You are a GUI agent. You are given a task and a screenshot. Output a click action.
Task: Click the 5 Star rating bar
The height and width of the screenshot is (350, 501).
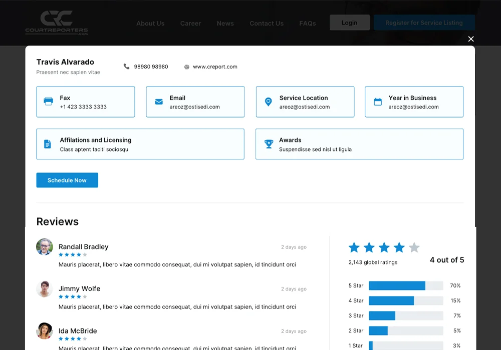pos(406,285)
